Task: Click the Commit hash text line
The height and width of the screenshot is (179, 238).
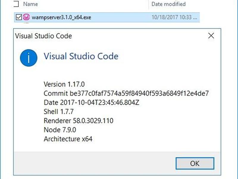Action: tap(126, 93)
